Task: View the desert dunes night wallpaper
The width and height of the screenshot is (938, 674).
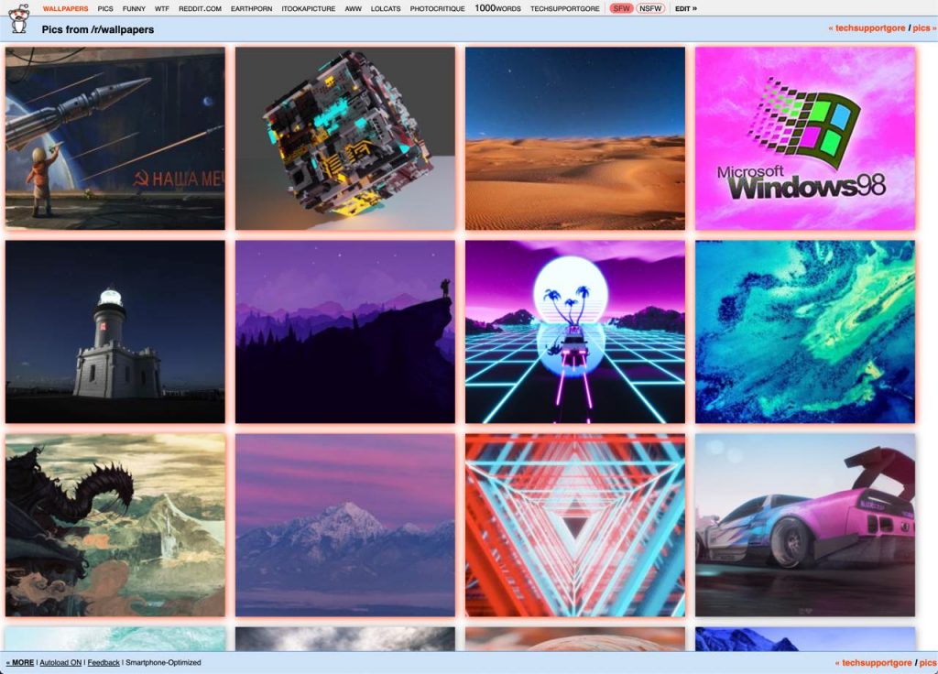Action: coord(575,138)
